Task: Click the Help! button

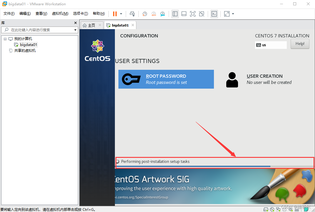Action: tap(300, 44)
